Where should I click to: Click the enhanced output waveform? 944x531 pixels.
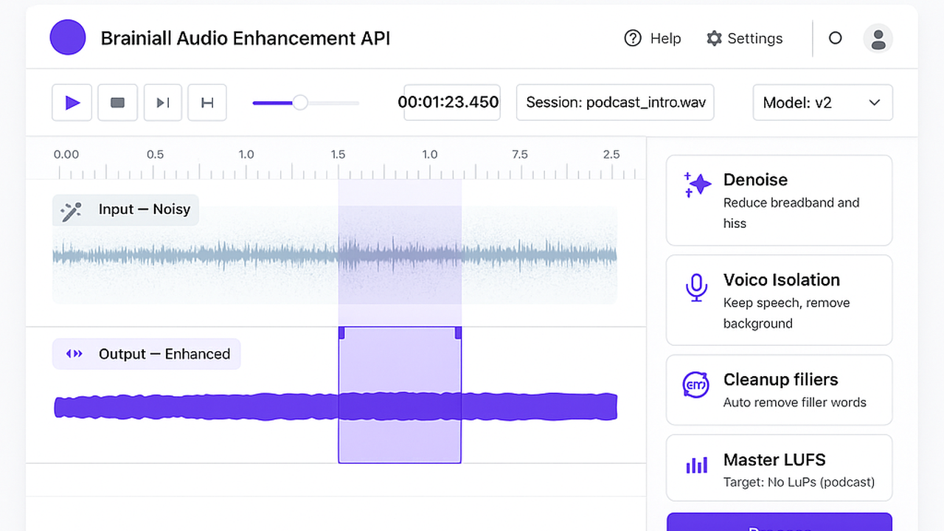click(336, 406)
